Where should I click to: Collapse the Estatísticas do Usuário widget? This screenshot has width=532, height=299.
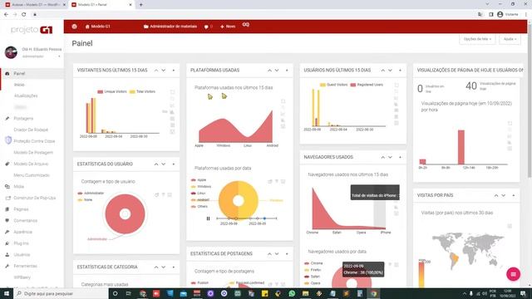point(174,164)
